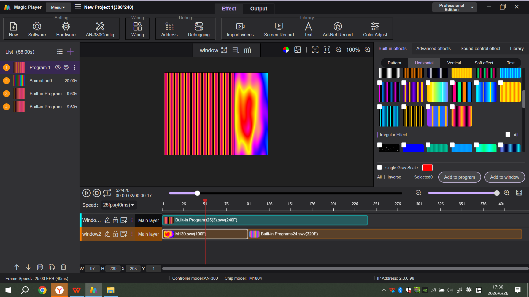Stop the timeline playback
This screenshot has width=529, height=297.
click(97, 193)
